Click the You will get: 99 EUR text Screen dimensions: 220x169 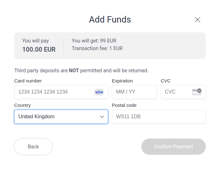point(94,41)
